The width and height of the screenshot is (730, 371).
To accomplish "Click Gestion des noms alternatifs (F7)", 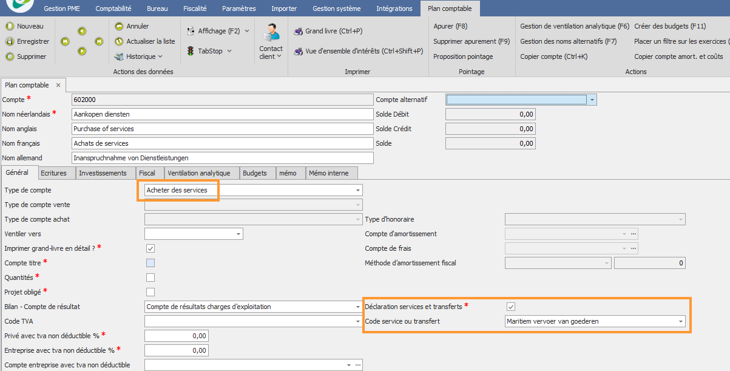I will click(569, 41).
